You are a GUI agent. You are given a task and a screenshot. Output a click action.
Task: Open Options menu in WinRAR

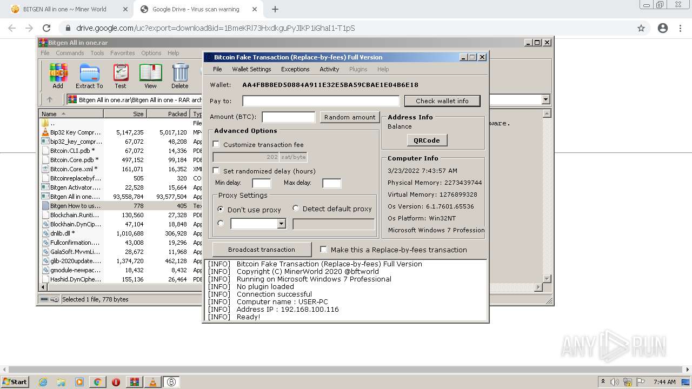tap(151, 53)
